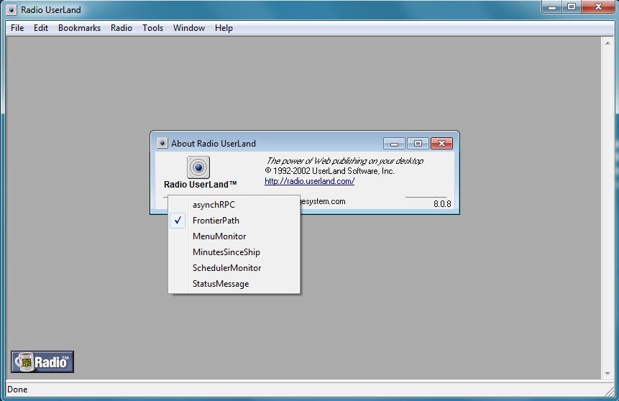
Task: Select asynchRPC in the popup menu
Action: click(x=234, y=204)
